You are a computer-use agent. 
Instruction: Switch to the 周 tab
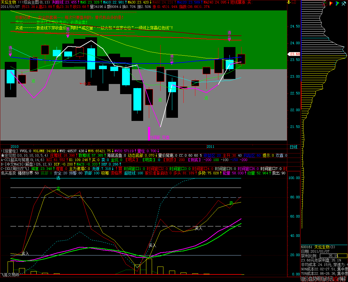tap(319, 279)
